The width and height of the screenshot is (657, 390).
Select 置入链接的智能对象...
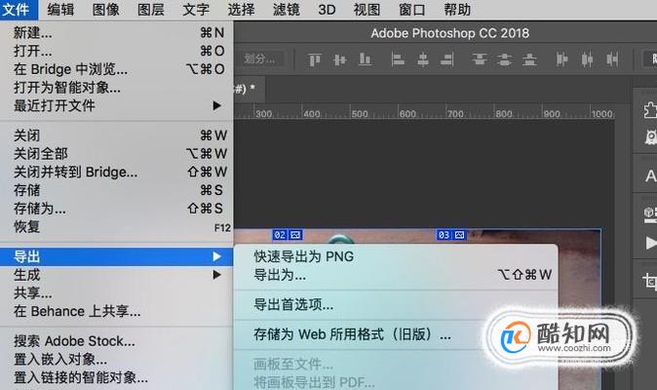click(x=116, y=377)
